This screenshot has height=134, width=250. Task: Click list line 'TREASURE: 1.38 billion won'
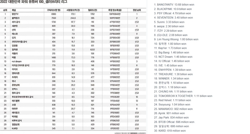pos(173,74)
